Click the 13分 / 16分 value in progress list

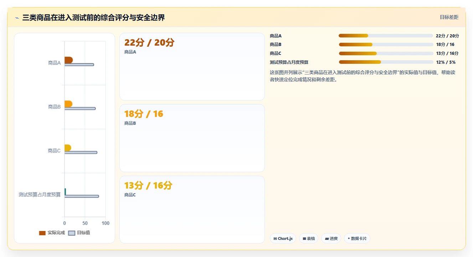coord(447,53)
